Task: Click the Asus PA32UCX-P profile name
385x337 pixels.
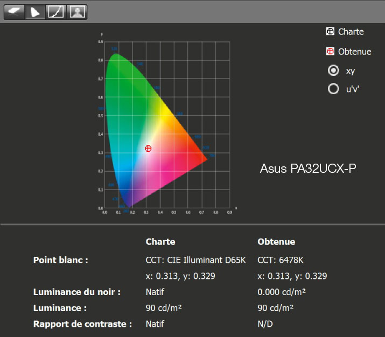Action: 308,169
